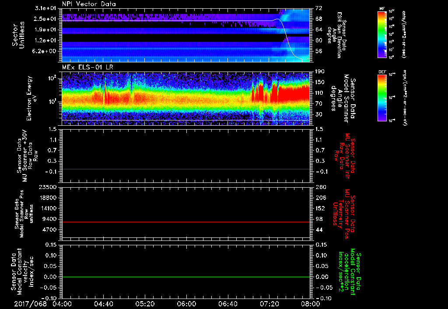The width and height of the screenshot is (448, 309).
Task: Click the 4700 Scanner Pos tick label
Action: tap(50, 230)
